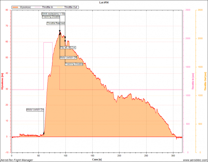Click the 'Throttle Out [us]' orange axis title
The width and height of the screenshot is (208, 162).
[206, 81]
